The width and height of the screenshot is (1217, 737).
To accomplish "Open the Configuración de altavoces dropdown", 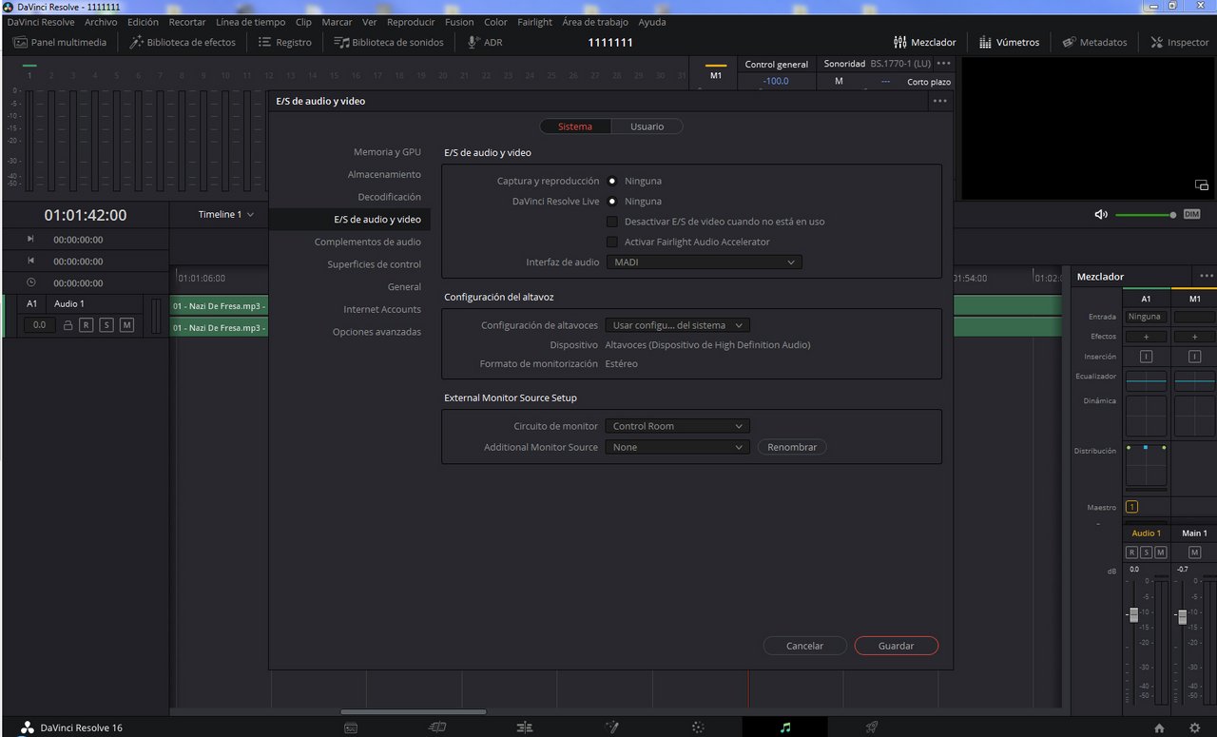I will click(x=677, y=325).
